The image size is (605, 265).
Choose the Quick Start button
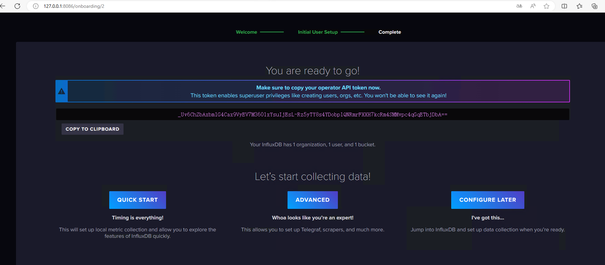tap(137, 200)
